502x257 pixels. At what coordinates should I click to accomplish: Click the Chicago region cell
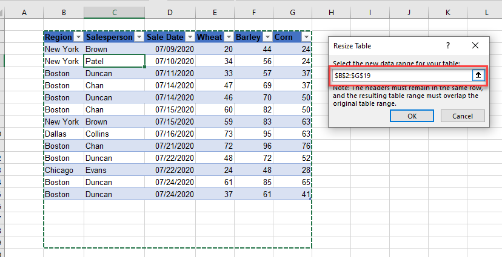tap(64, 170)
